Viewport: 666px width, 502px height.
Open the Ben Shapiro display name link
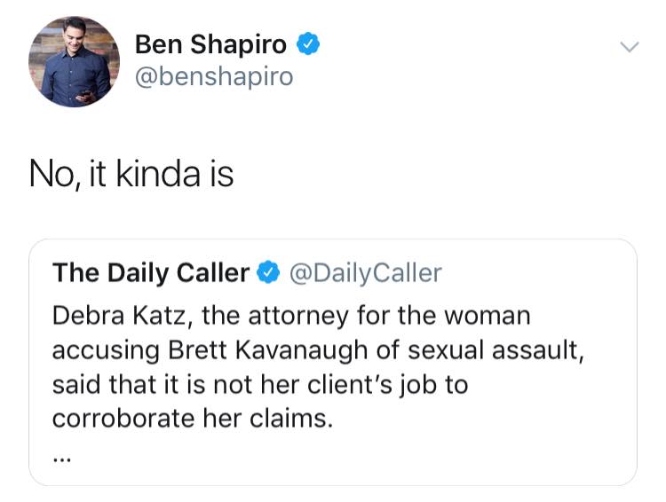[210, 44]
